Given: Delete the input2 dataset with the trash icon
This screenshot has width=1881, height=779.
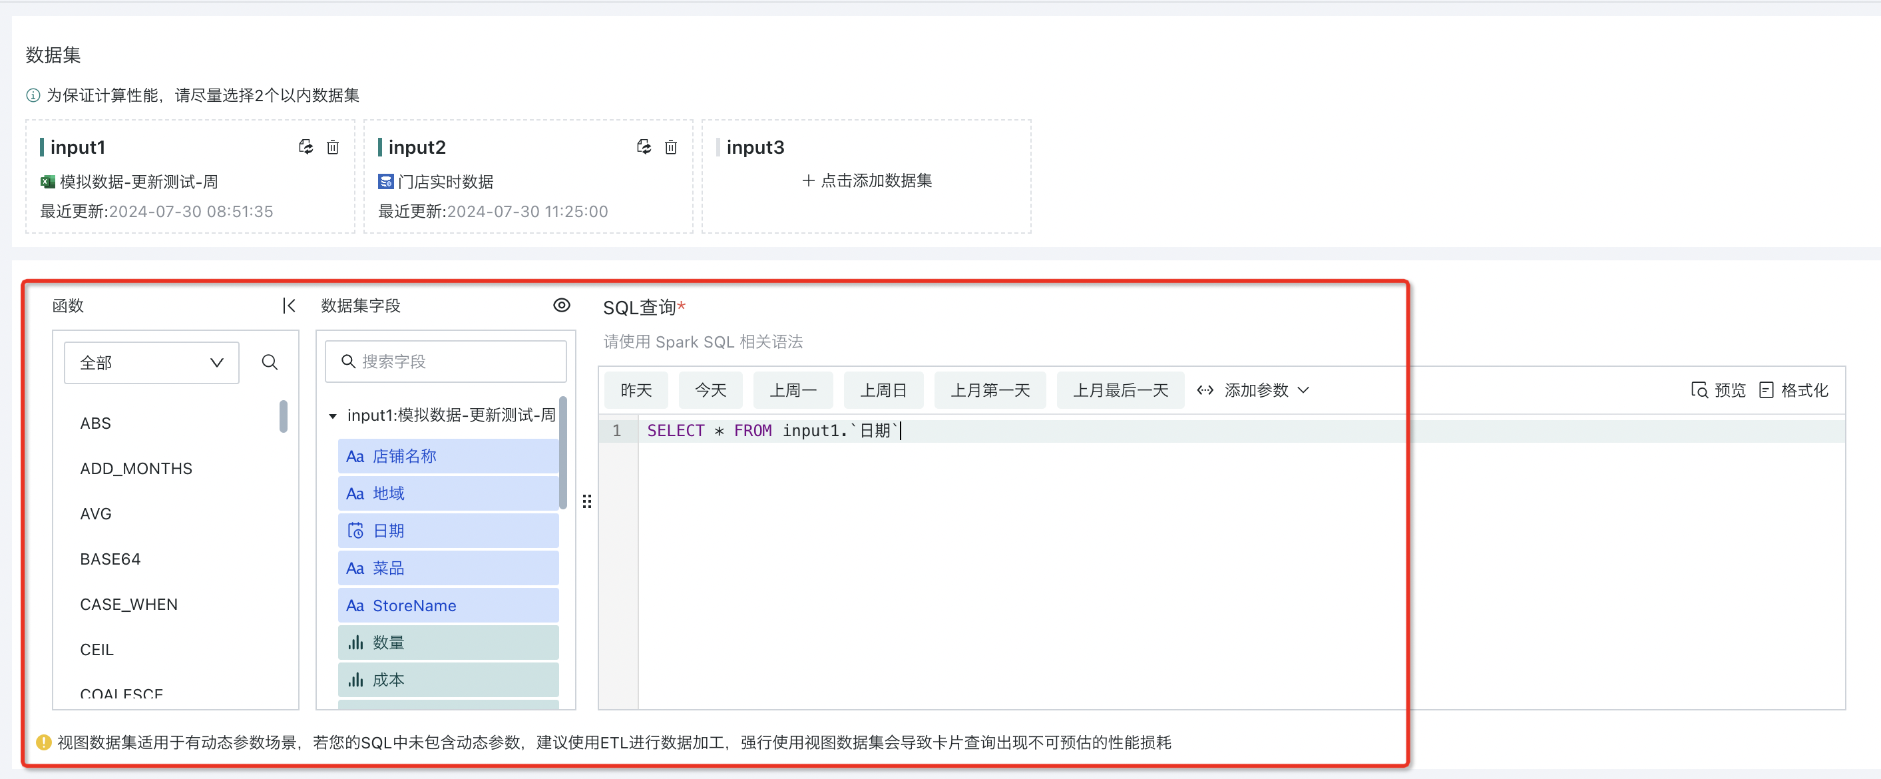Looking at the screenshot, I should tap(670, 147).
